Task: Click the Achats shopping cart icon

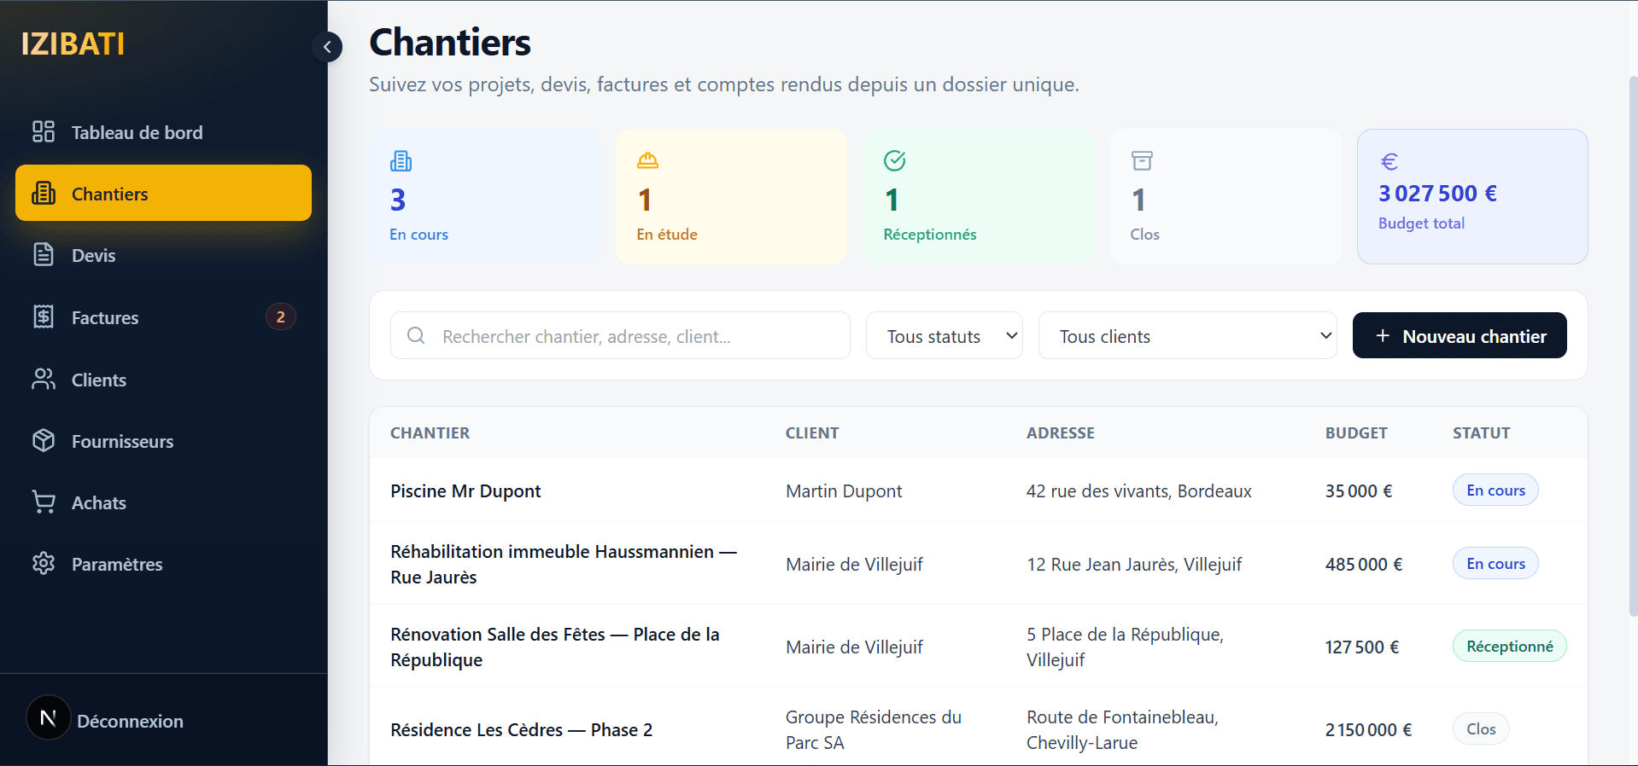Action: pos(44,502)
